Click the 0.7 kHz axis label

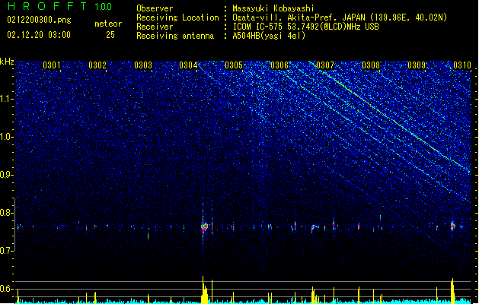(x=7, y=251)
